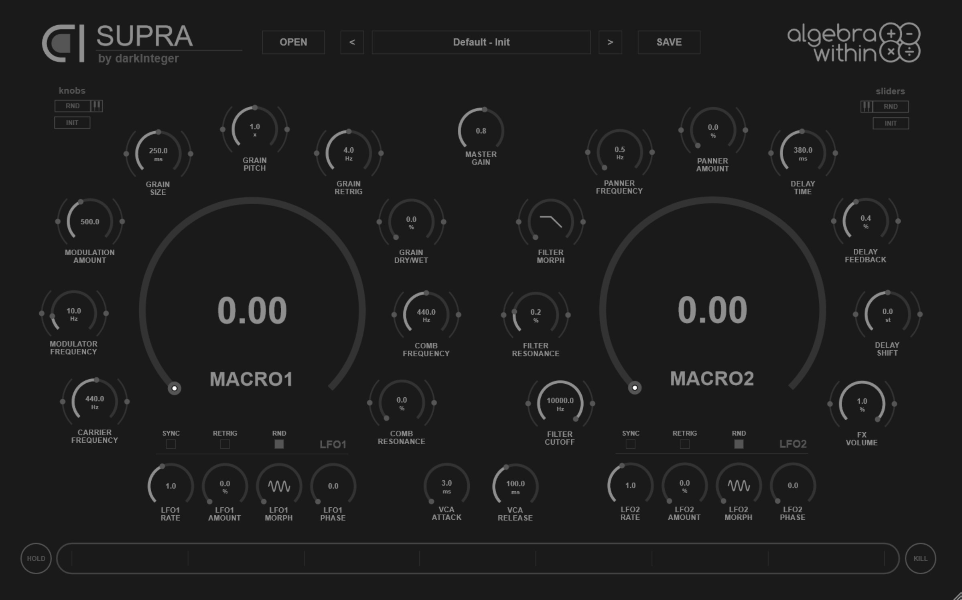Go to previous preset with < arrow
Viewport: 962px width, 600px height.
(352, 42)
